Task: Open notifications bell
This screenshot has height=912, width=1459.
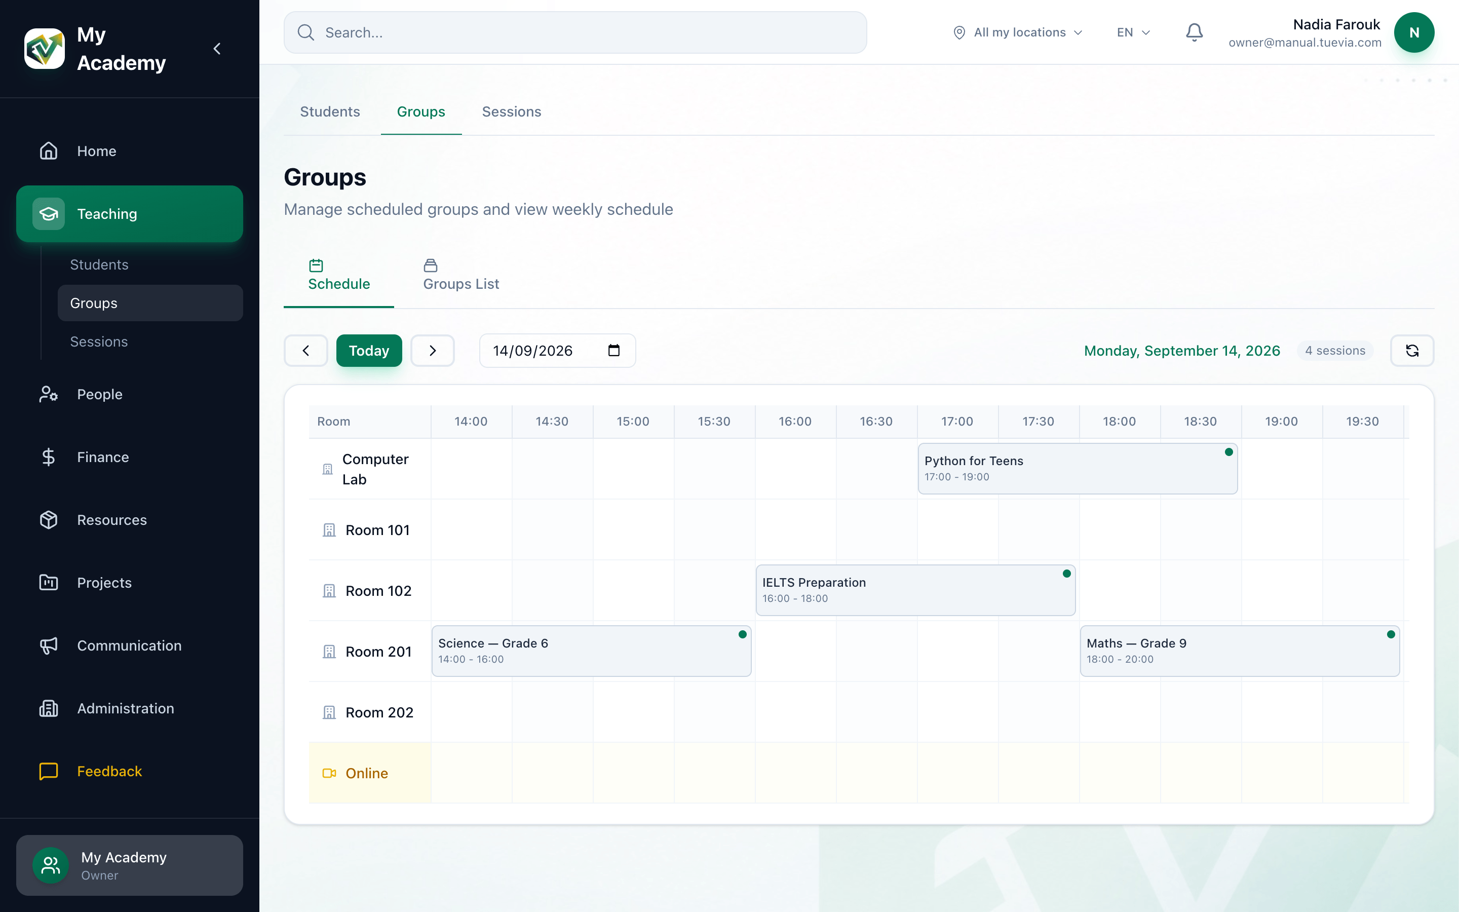Action: 1195,32
